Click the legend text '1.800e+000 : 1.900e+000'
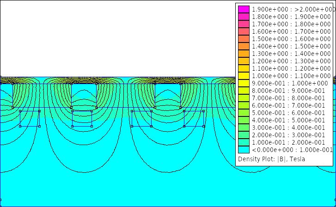Screen dimensions: 336x207 tap(292, 17)
